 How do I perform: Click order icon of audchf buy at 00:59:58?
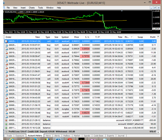pos(6,83)
